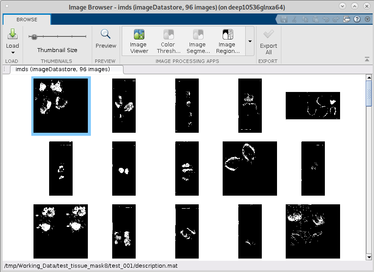
Task: Select the second thumbnail in the second row
Action: tap(124, 168)
